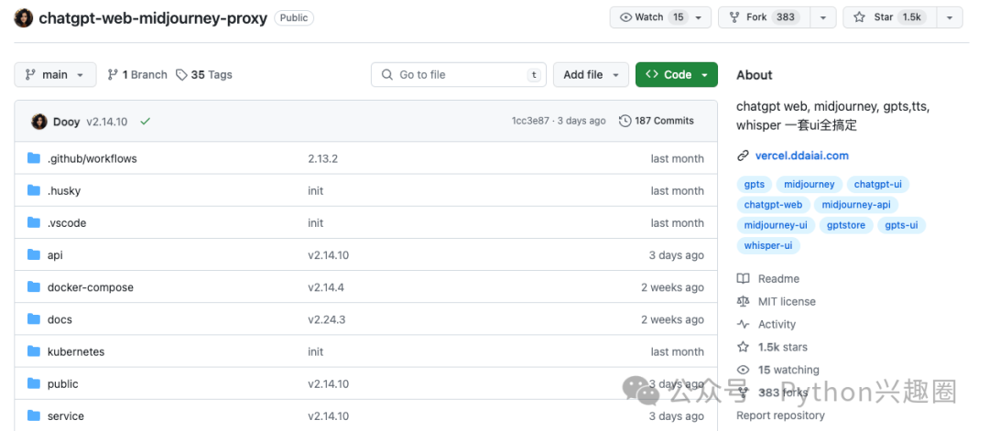The height and width of the screenshot is (431, 989).
Task: Click the green commit status checkmark
Action: coord(145,122)
